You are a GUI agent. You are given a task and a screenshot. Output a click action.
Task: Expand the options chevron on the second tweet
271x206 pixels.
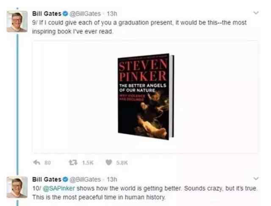tap(256, 179)
